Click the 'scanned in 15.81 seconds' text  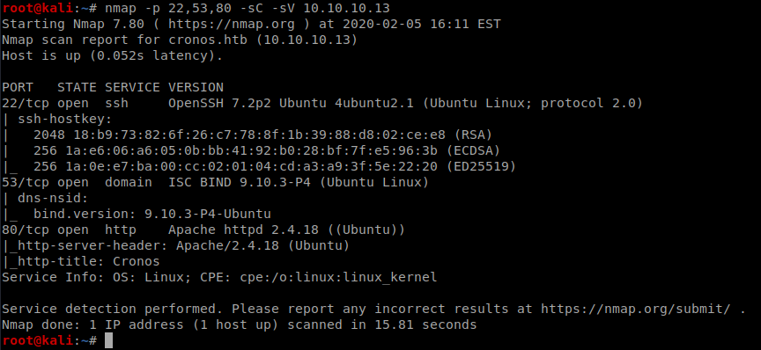point(382,324)
